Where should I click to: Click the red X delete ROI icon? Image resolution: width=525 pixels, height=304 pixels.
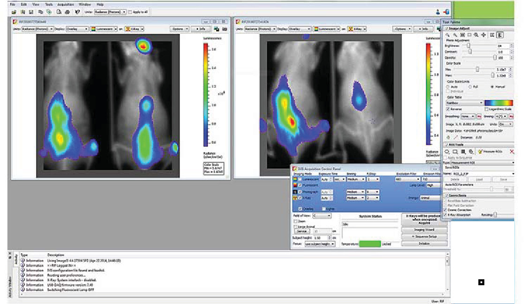click(511, 152)
